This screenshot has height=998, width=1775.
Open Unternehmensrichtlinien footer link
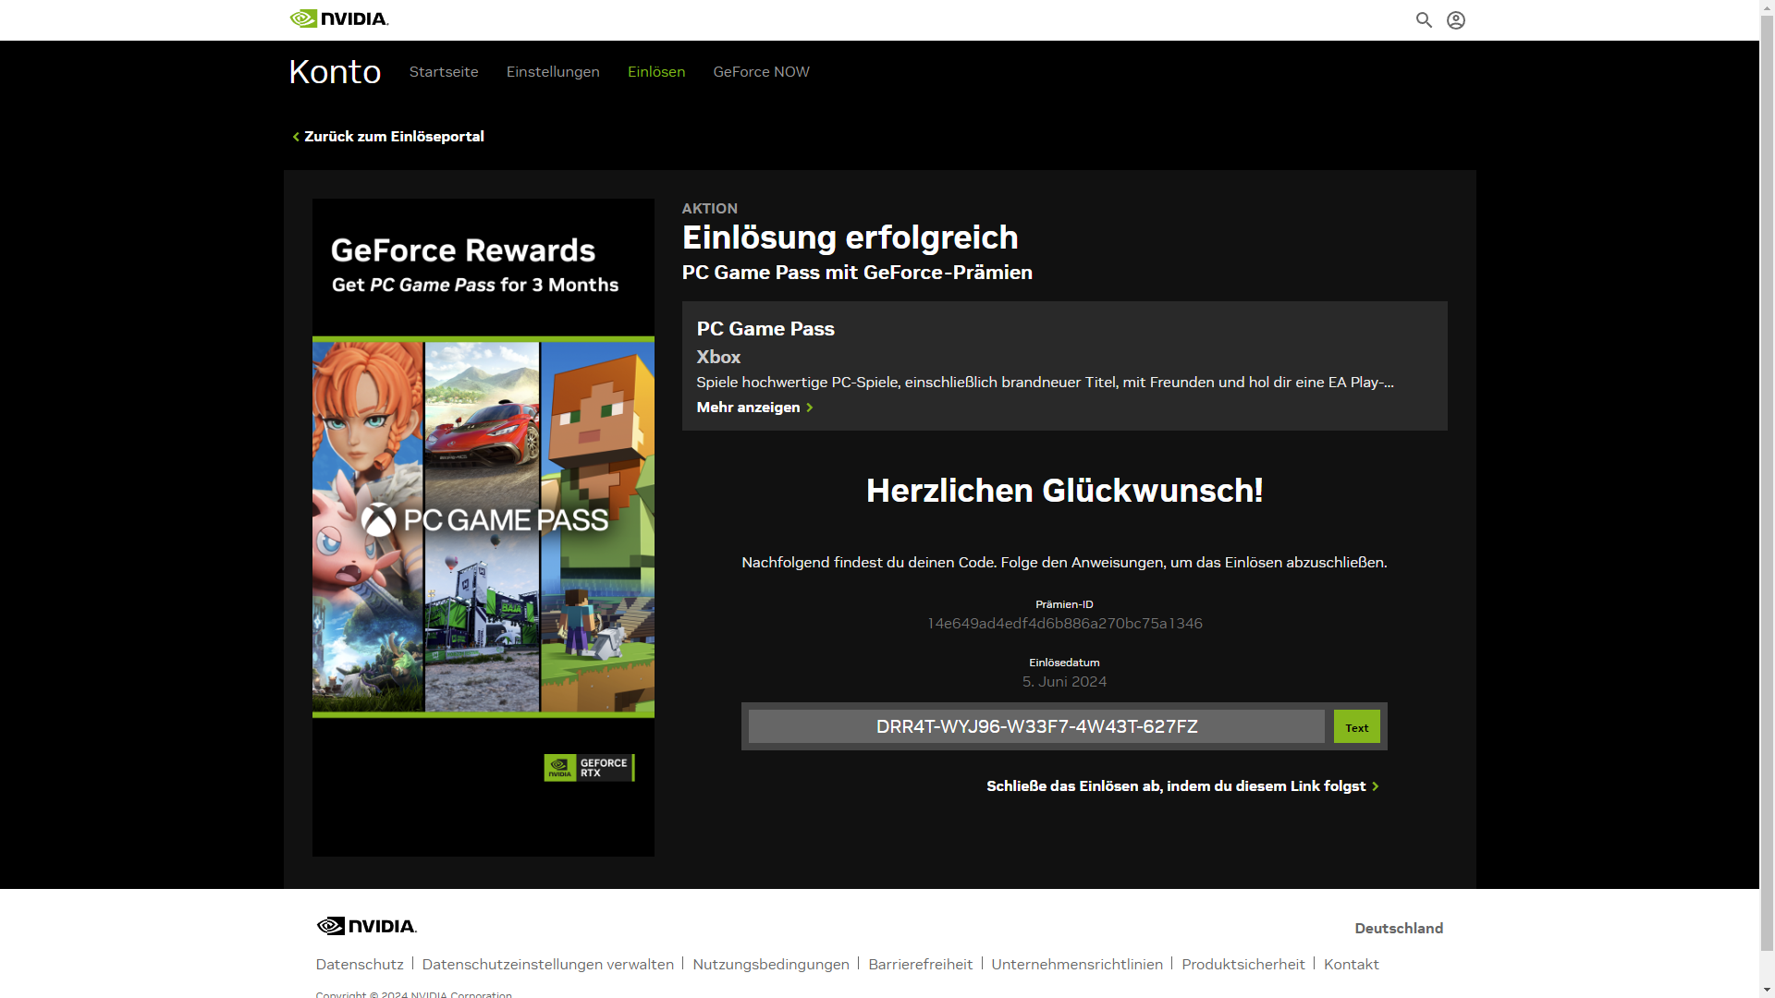(x=1077, y=965)
